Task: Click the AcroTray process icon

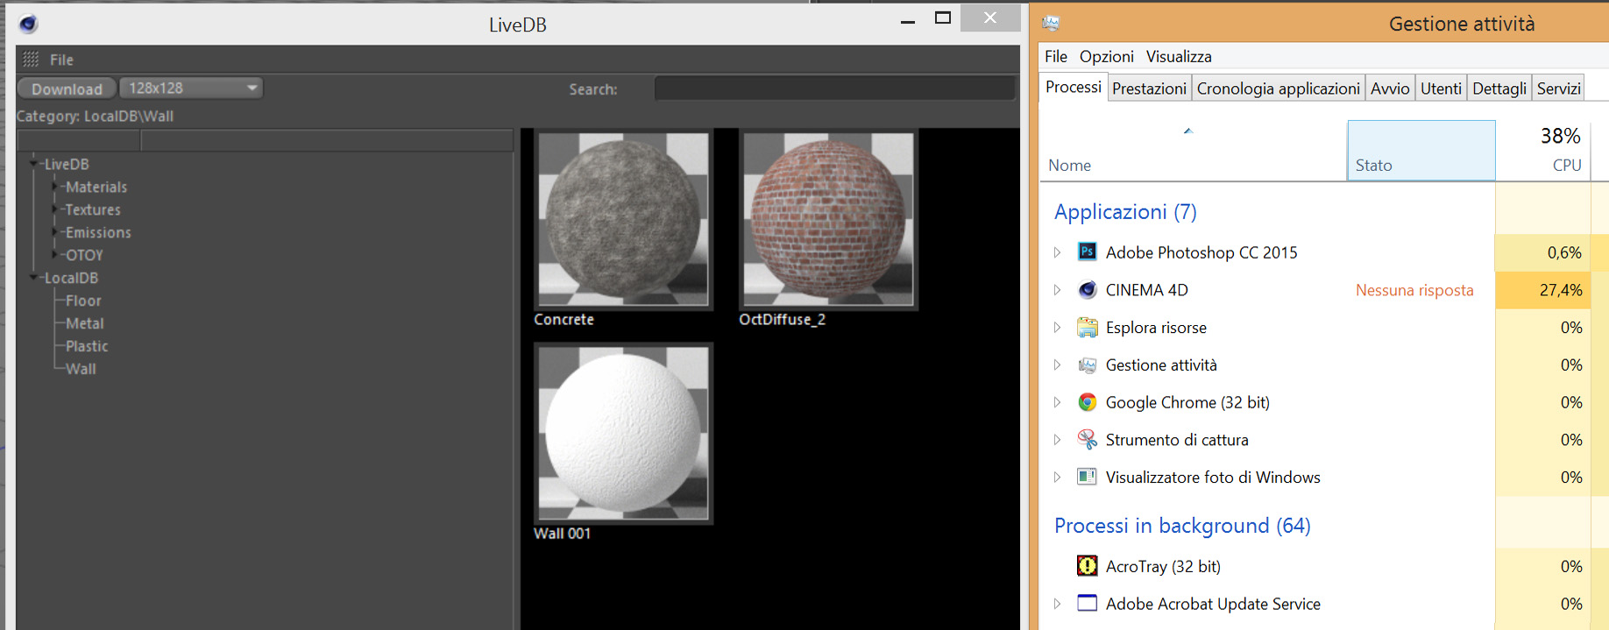Action: (x=1087, y=566)
